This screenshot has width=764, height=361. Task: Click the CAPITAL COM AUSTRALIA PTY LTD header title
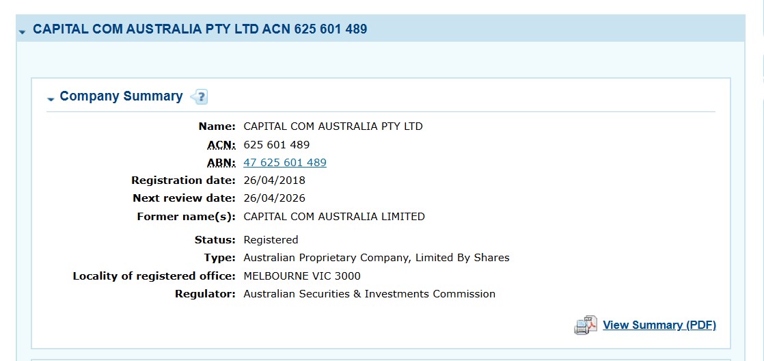pos(200,29)
